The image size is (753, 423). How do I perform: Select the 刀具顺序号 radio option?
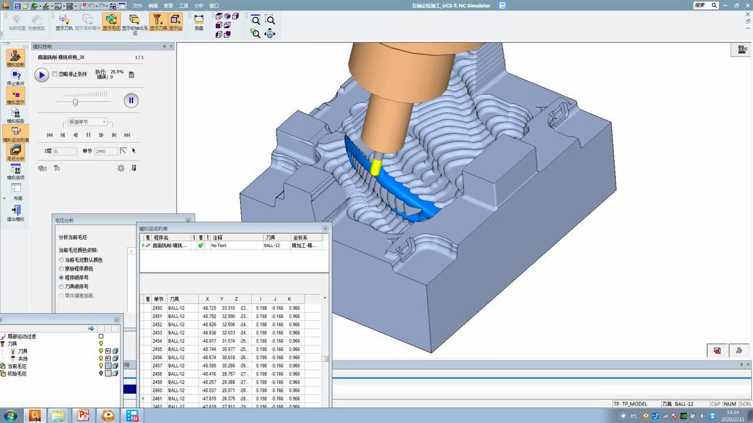pyautogui.click(x=61, y=287)
